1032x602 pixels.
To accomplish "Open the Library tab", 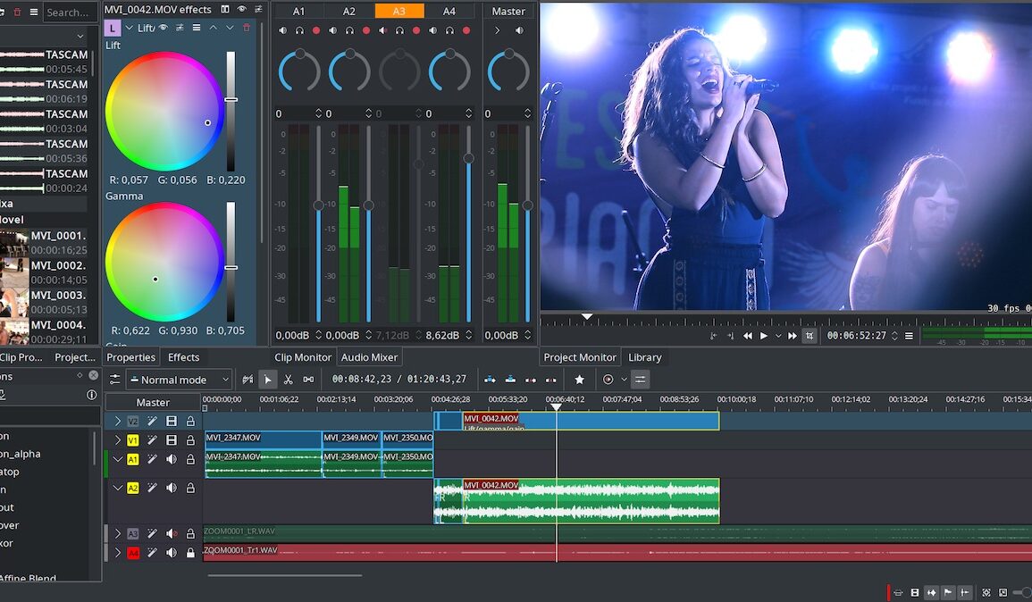I will [644, 357].
